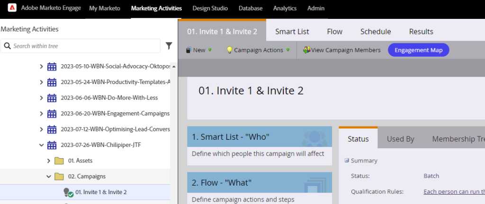
Task: Click the Qualification Rules label
Action: (x=377, y=192)
